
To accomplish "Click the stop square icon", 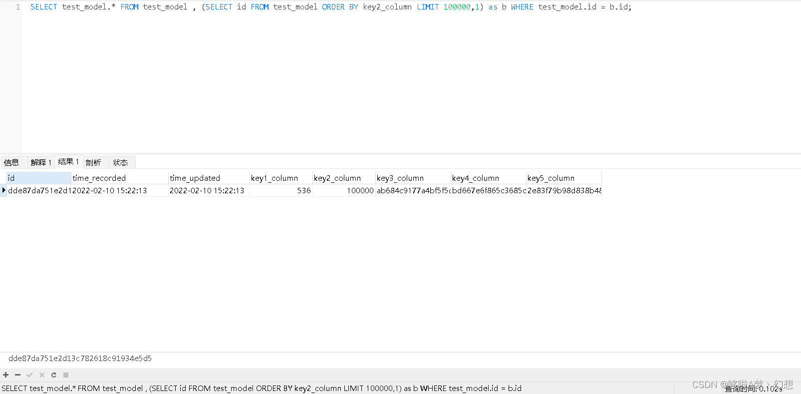I will (x=66, y=375).
